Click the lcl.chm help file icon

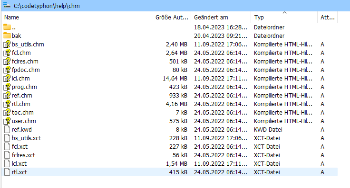coord(7,78)
